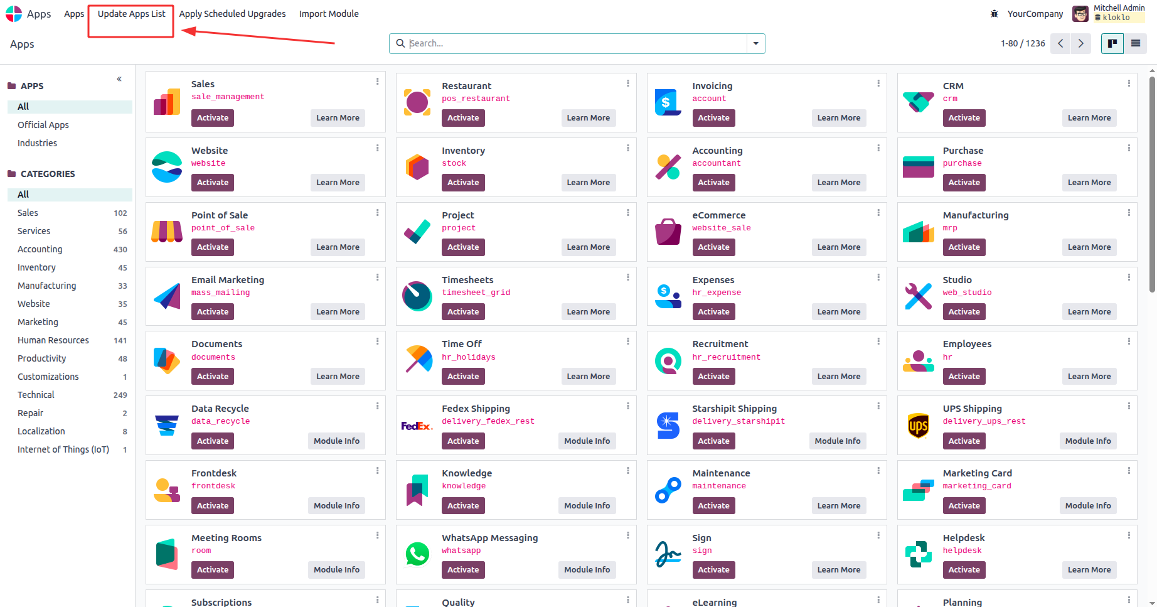
Task: Switch to kanban view icon
Action: (x=1112, y=43)
